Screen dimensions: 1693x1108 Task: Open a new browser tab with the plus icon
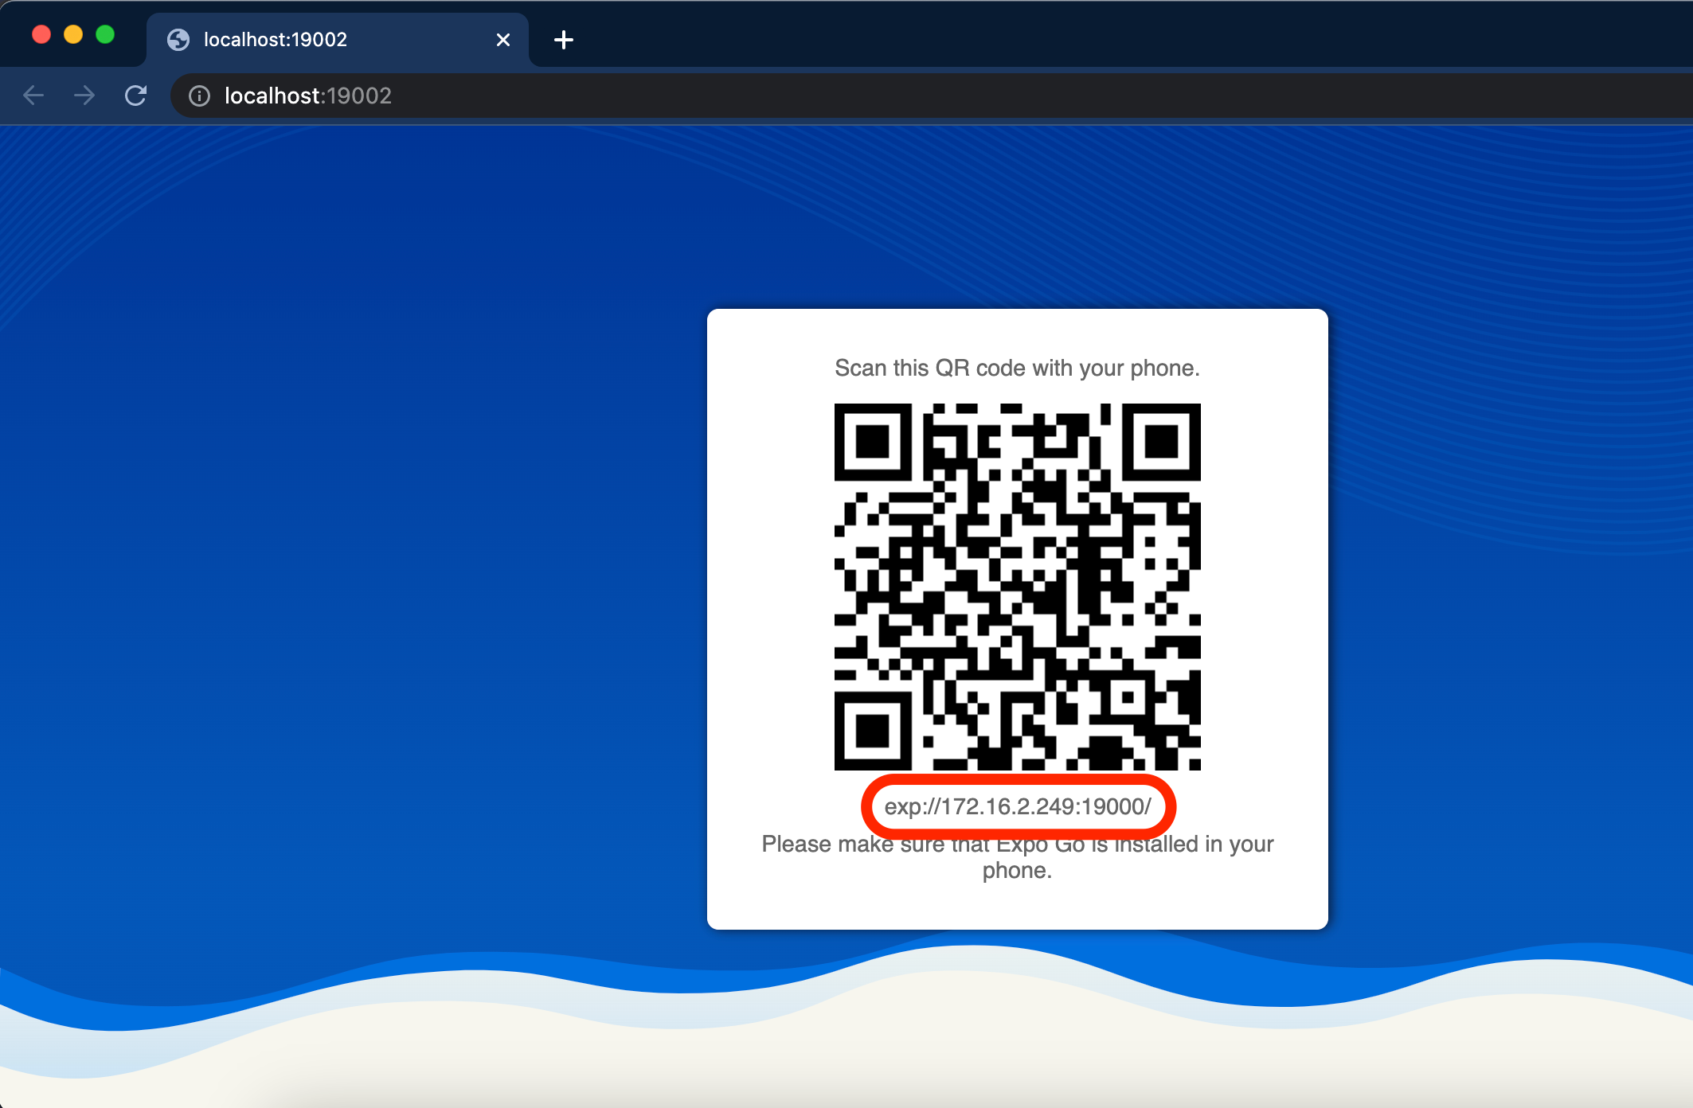pos(564,40)
